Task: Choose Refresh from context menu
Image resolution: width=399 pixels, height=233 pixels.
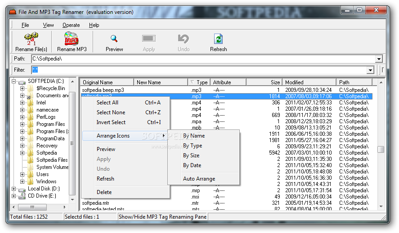Action: (126, 179)
